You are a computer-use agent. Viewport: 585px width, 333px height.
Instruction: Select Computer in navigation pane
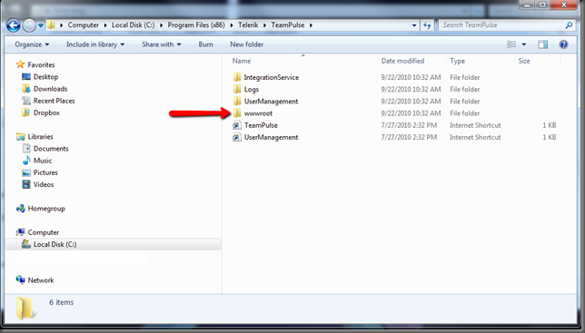[x=44, y=232]
